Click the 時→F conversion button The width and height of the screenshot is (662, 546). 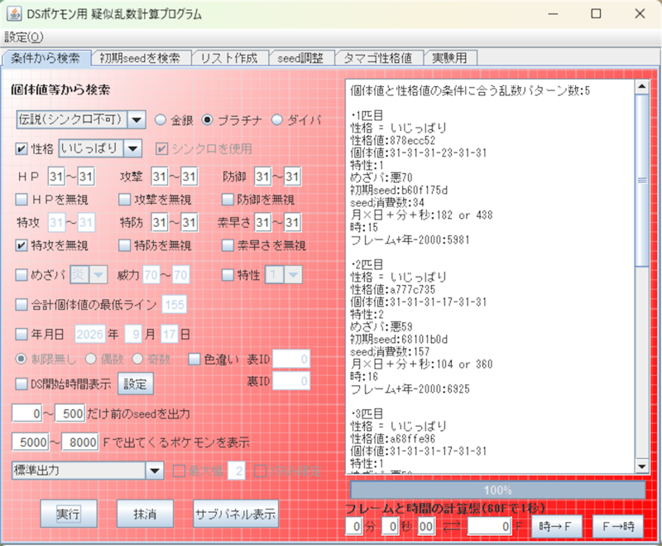click(x=556, y=527)
